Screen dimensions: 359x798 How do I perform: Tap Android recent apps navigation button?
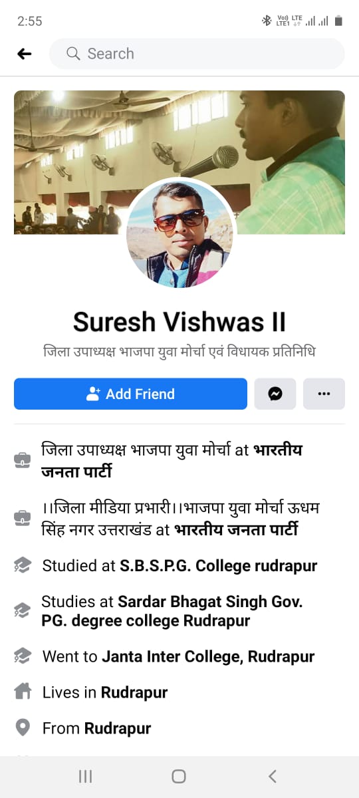pos(85,776)
